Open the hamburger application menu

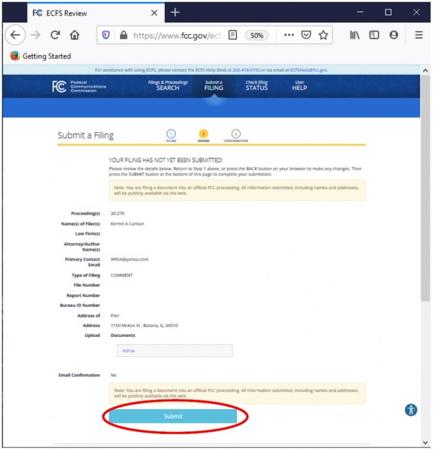pos(419,35)
